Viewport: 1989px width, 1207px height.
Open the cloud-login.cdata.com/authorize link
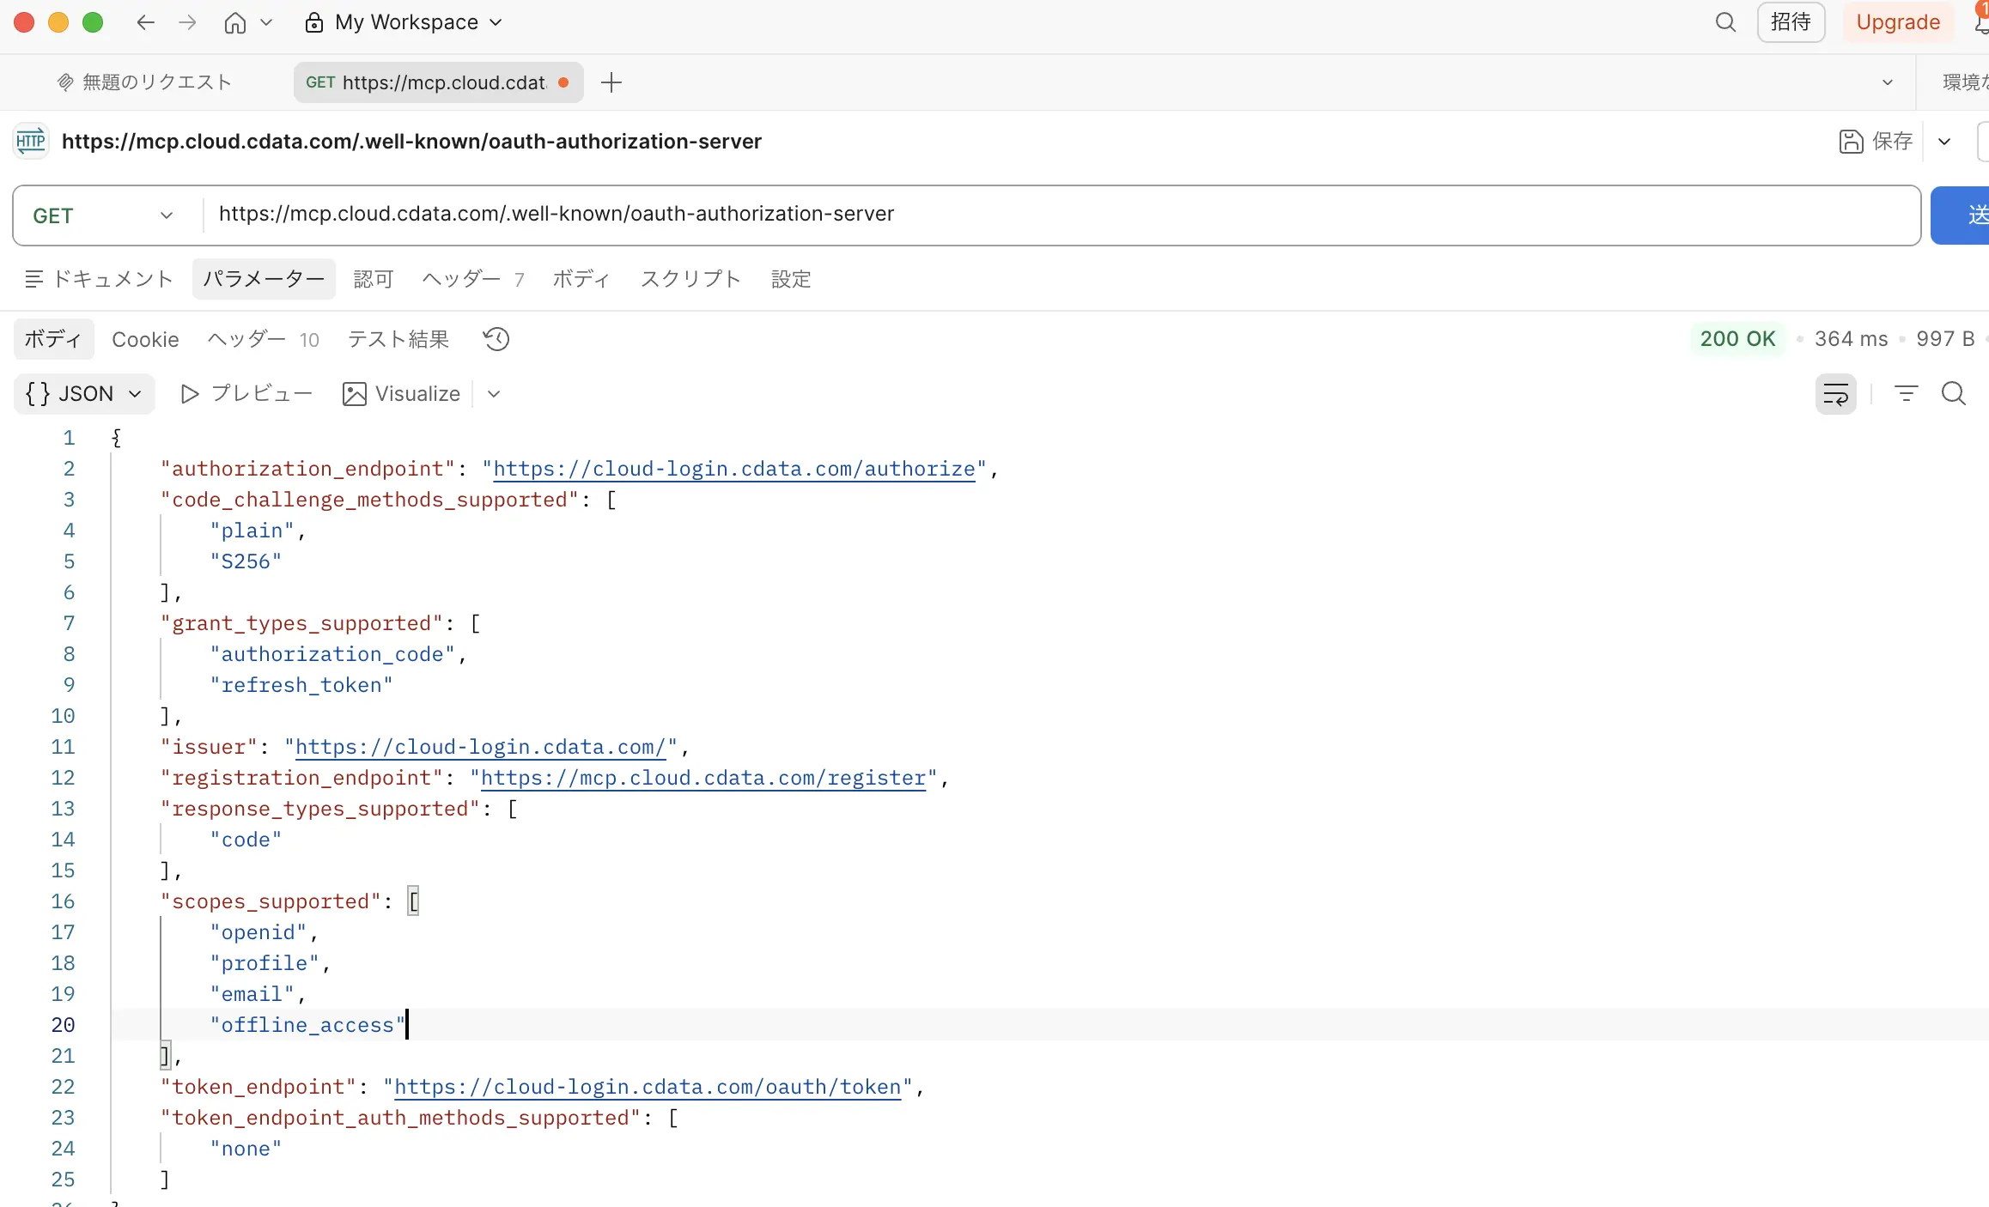click(x=733, y=469)
